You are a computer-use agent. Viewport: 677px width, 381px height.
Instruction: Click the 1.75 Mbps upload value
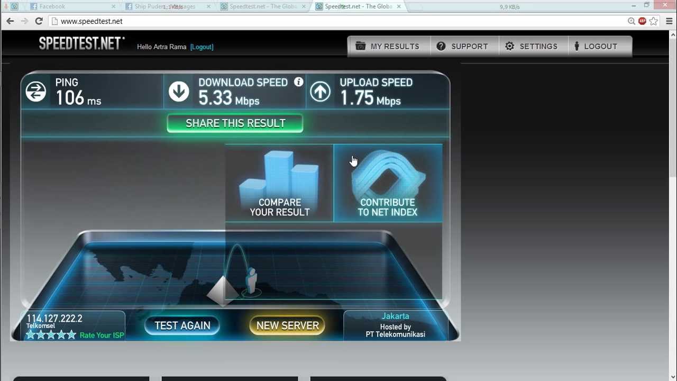click(370, 98)
